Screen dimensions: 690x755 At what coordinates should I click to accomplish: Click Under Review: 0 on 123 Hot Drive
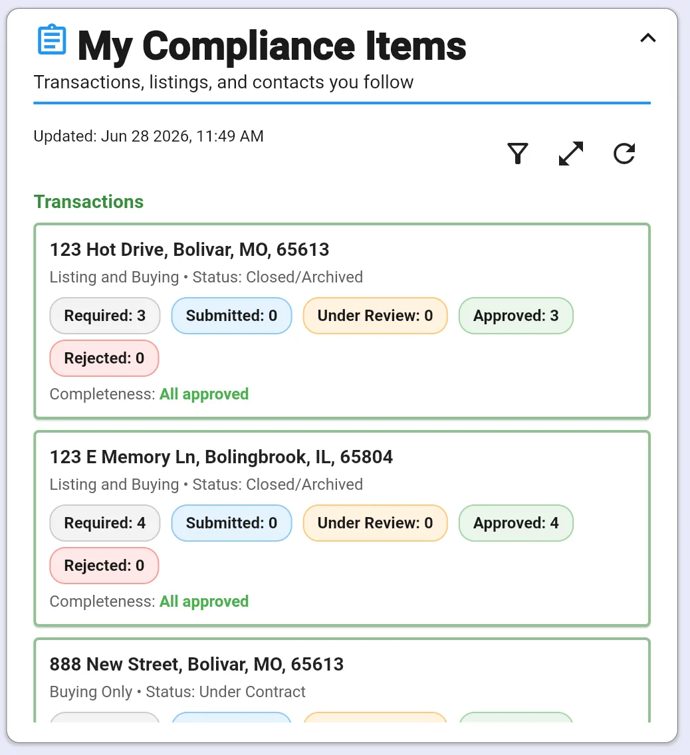[x=375, y=316]
